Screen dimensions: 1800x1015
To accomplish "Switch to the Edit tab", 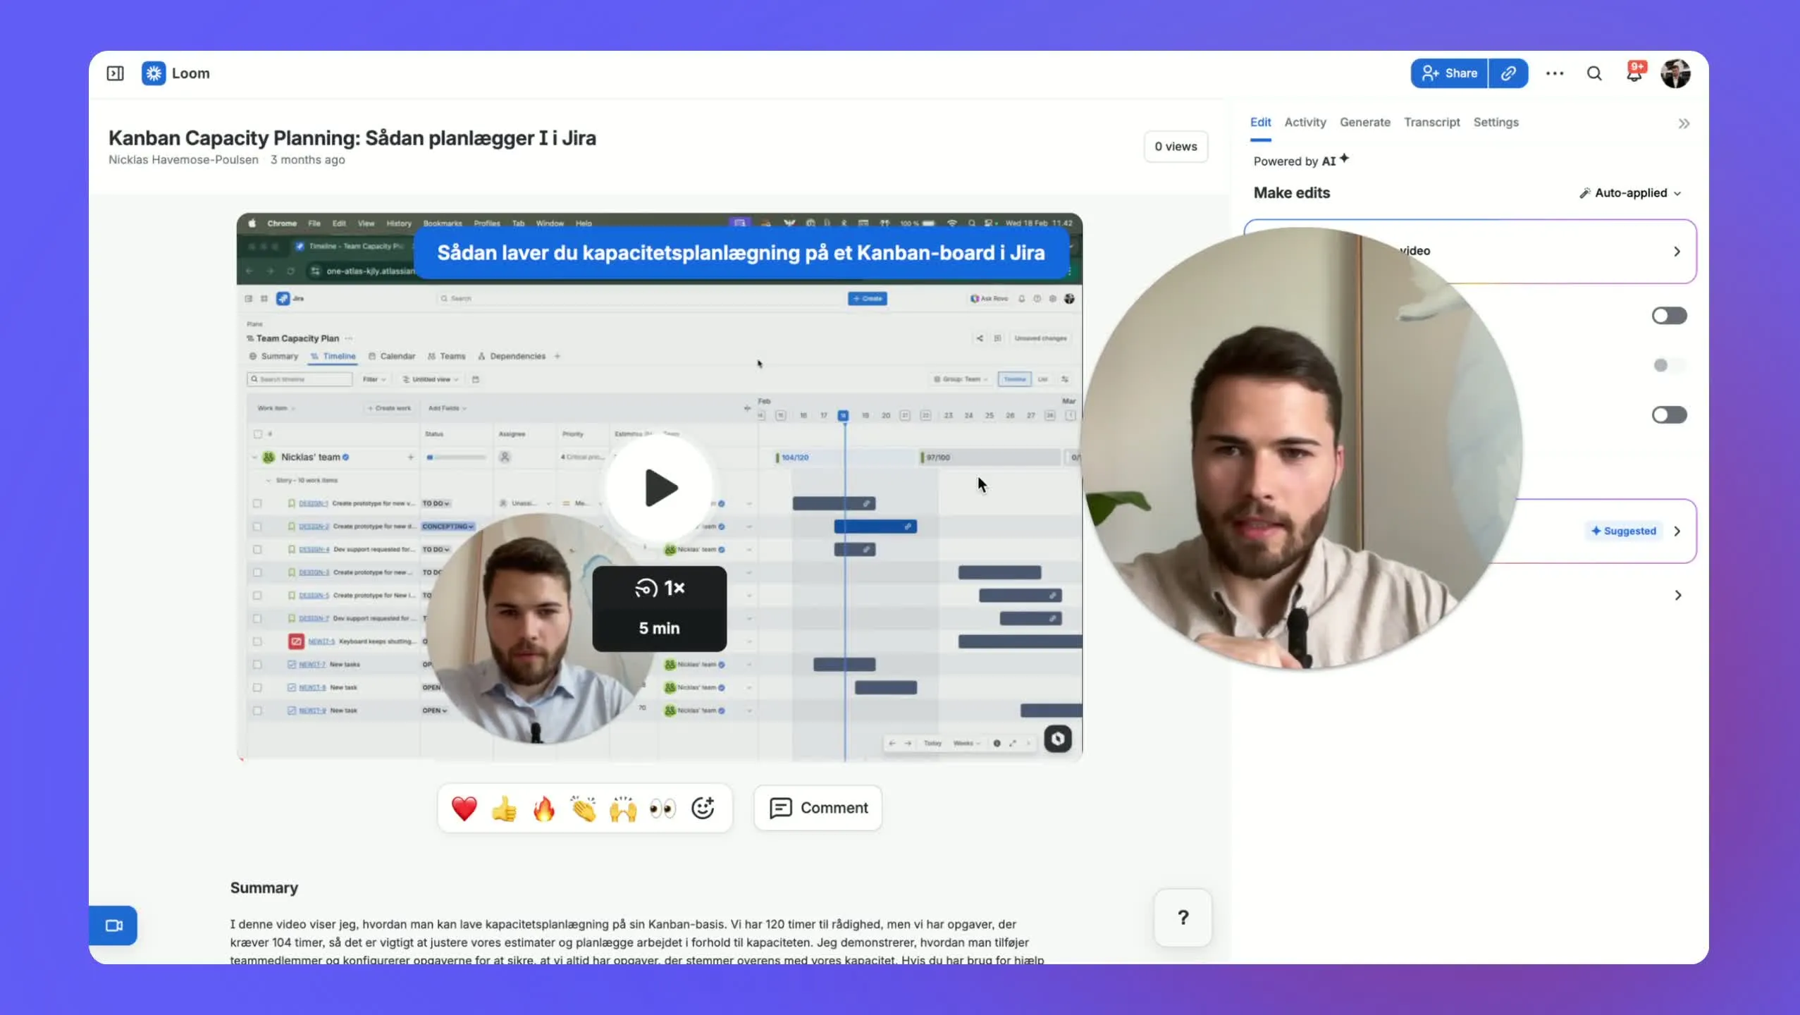I will [1260, 123].
